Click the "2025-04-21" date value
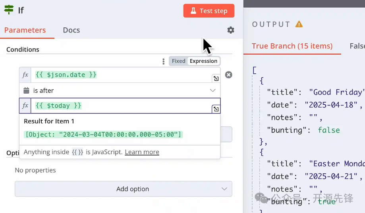The width and height of the screenshot is (365, 213). click(331, 177)
